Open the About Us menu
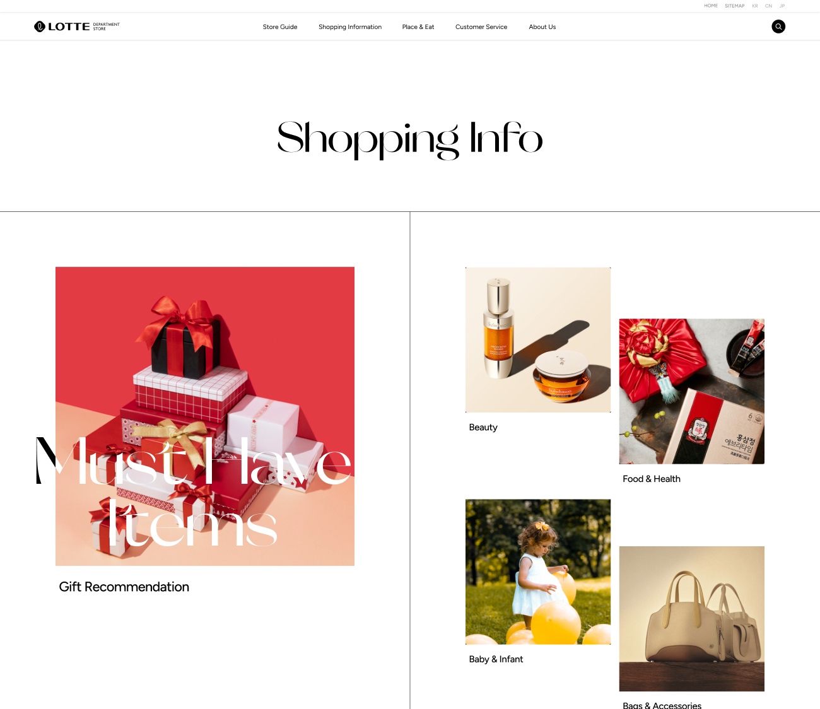 tap(542, 27)
